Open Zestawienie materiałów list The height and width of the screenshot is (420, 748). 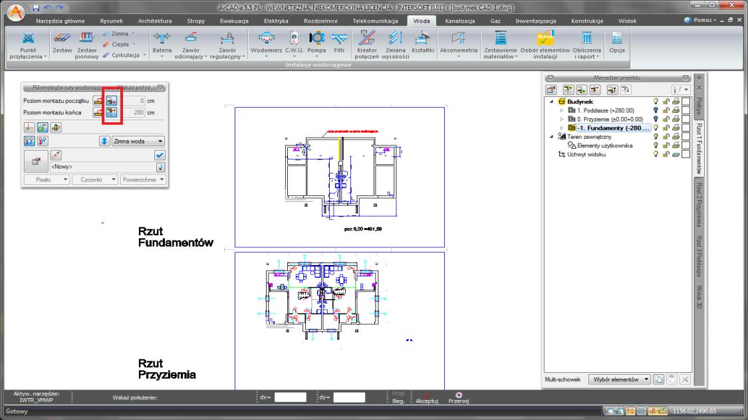tap(500, 45)
